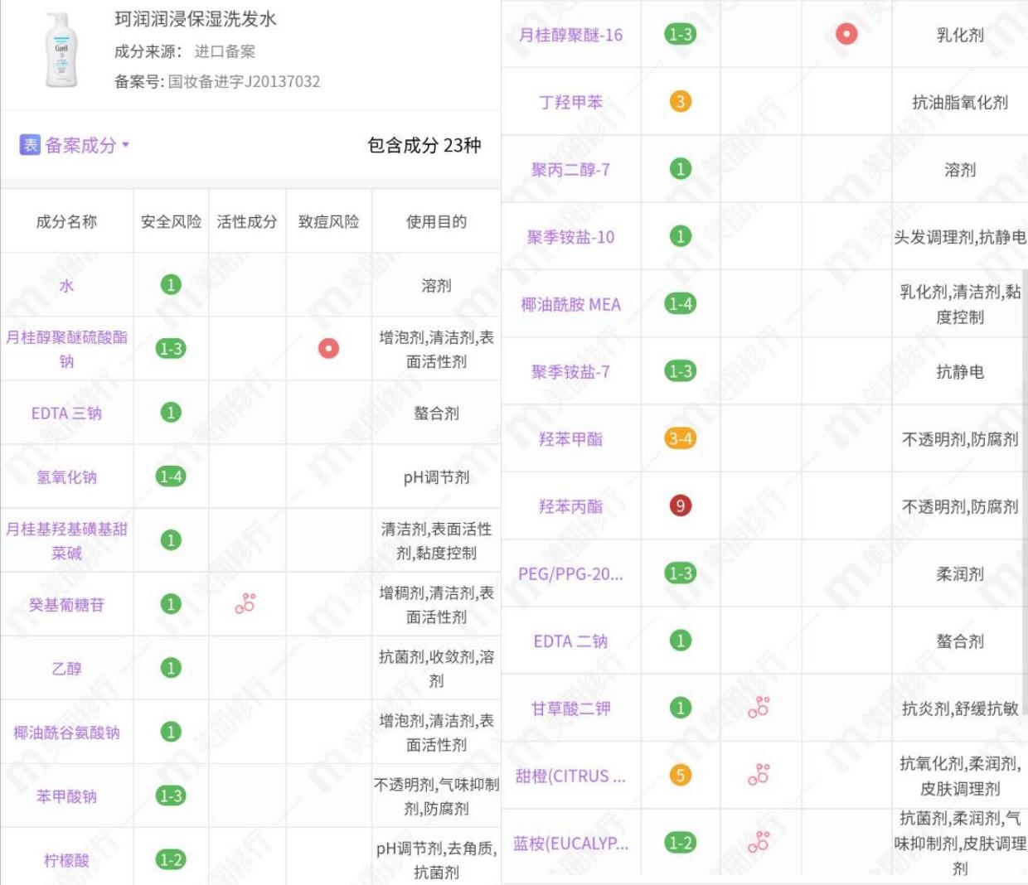Click the active ingredient icon beside 蓝桉(EUCALYP...
The width and height of the screenshot is (1028, 885).
(760, 844)
